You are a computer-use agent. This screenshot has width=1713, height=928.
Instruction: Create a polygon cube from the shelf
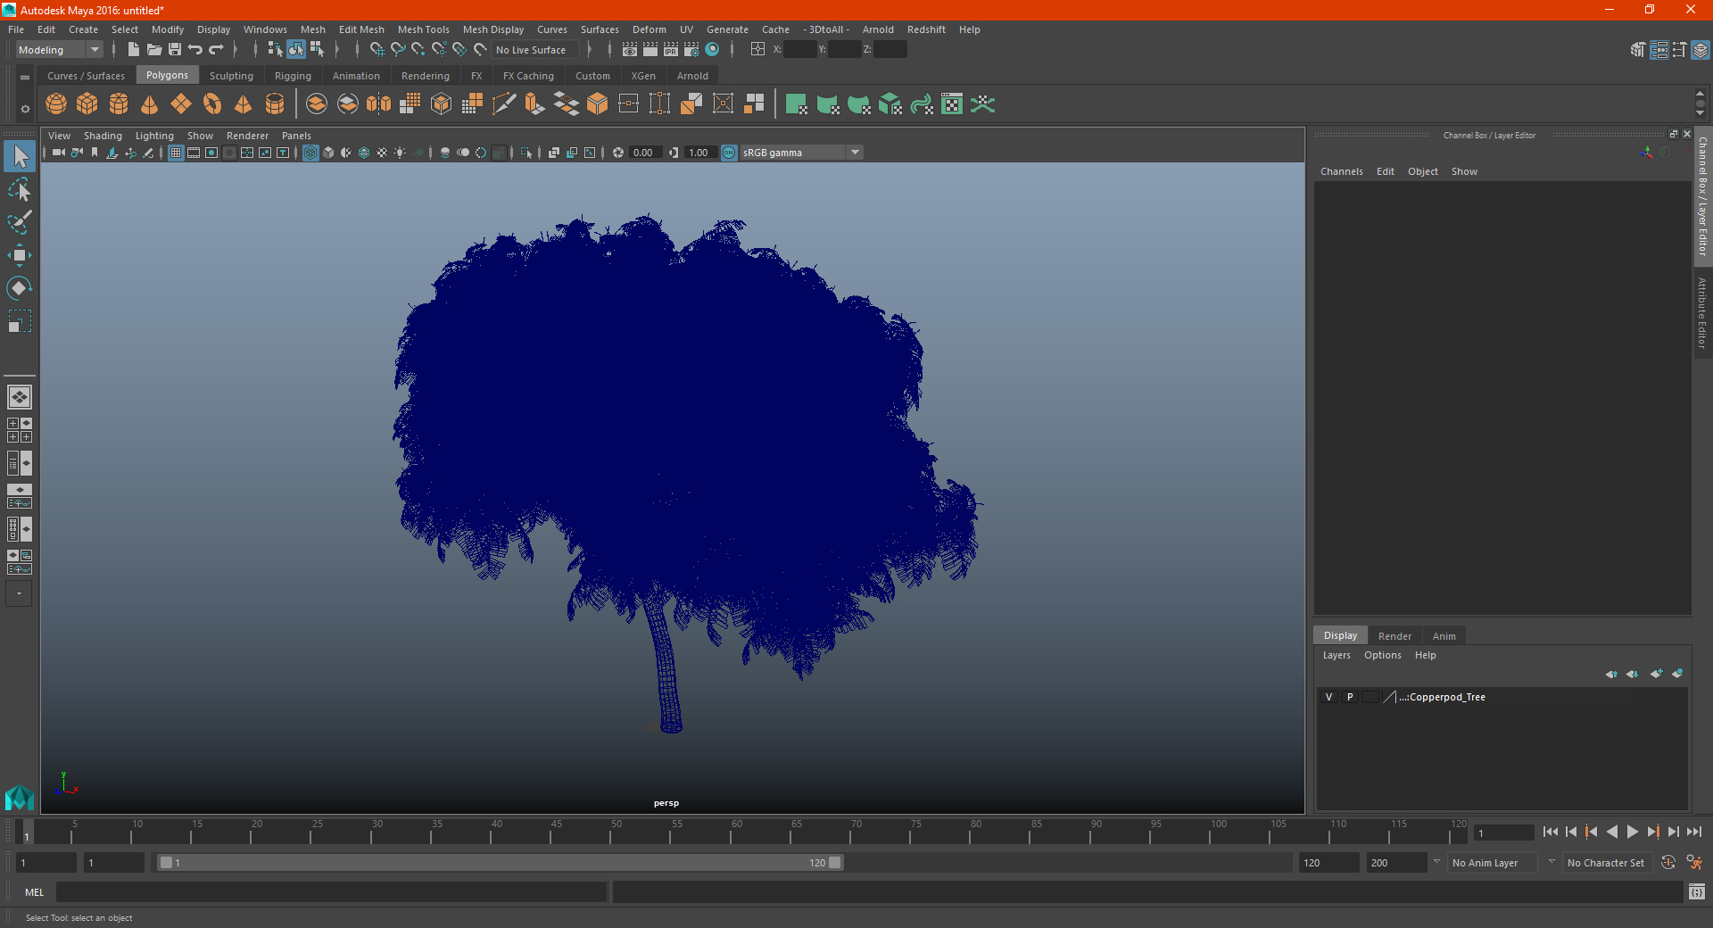click(x=87, y=104)
